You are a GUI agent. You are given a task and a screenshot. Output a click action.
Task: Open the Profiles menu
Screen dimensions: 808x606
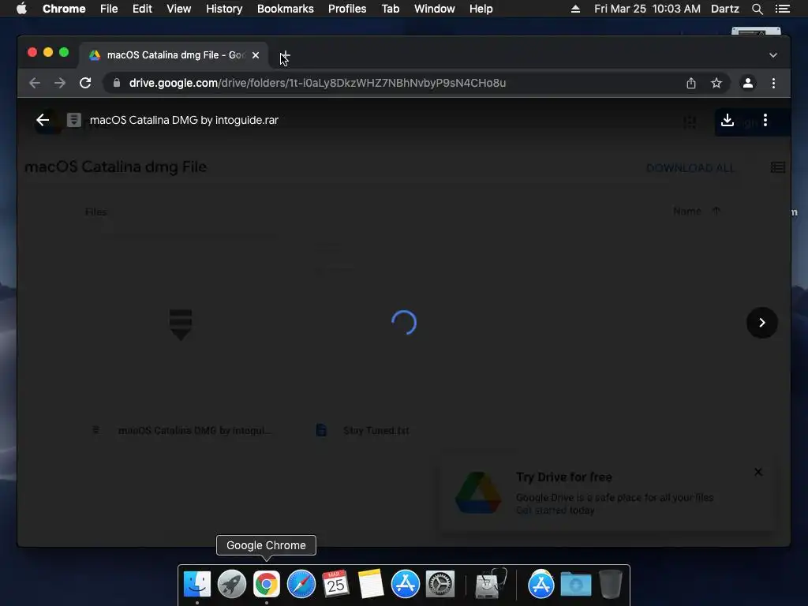347,9
